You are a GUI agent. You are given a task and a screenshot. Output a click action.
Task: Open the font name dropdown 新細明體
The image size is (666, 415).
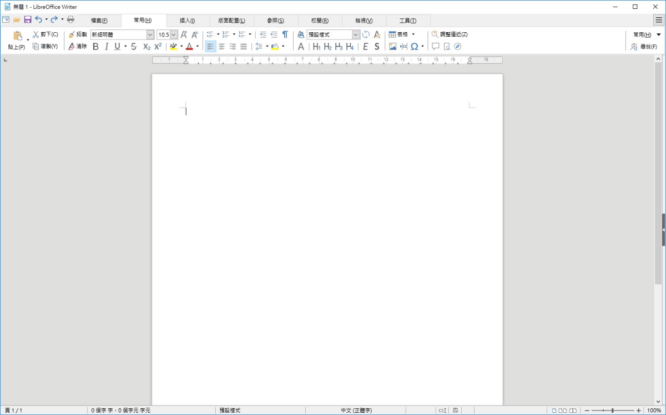pos(150,34)
